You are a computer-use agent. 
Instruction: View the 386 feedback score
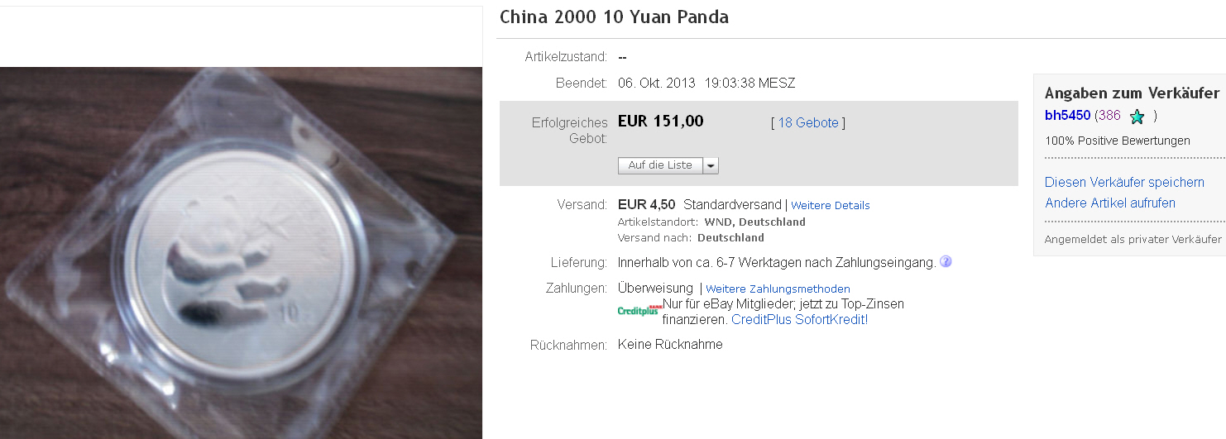[1109, 116]
